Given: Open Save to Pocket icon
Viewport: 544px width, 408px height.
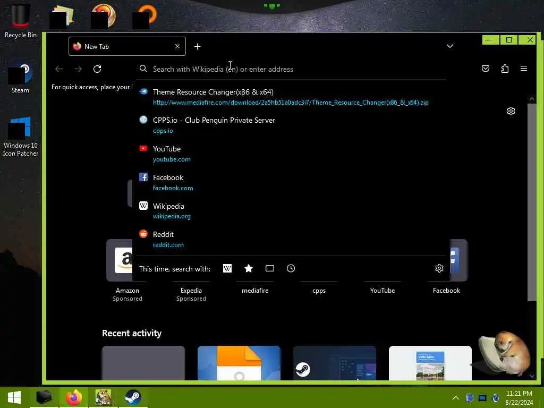Looking at the screenshot, I should tap(486, 69).
